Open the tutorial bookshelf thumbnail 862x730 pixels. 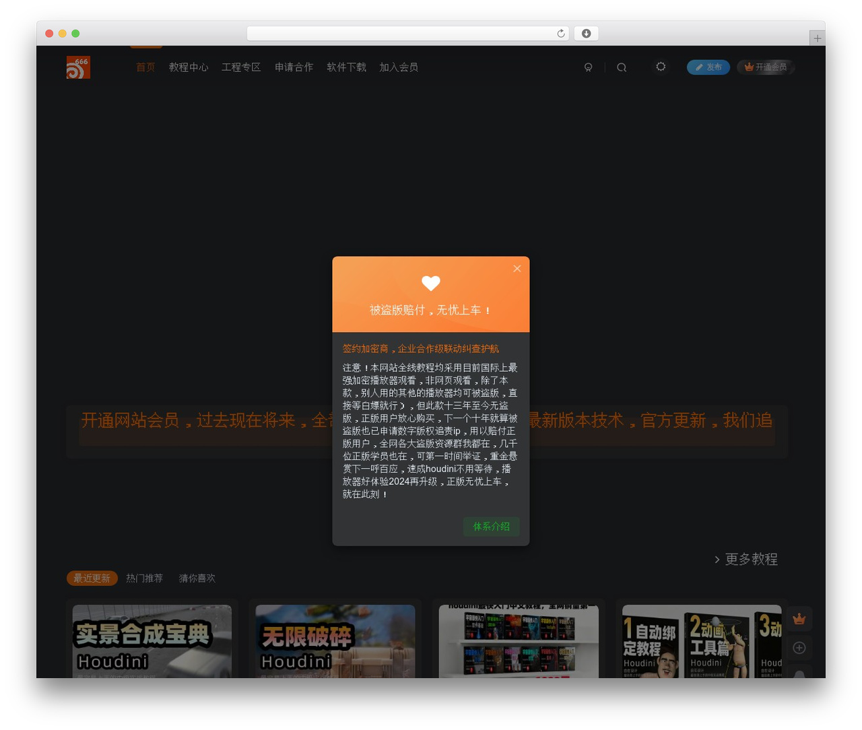point(519,641)
